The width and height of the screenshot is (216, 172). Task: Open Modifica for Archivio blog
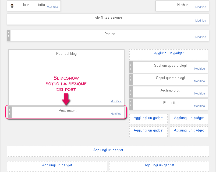click(x=199, y=93)
